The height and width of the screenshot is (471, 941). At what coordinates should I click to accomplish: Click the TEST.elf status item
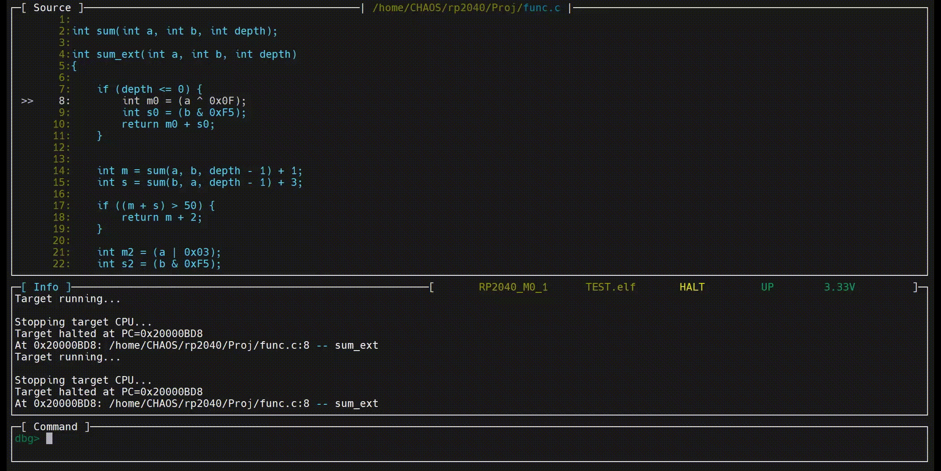click(610, 287)
